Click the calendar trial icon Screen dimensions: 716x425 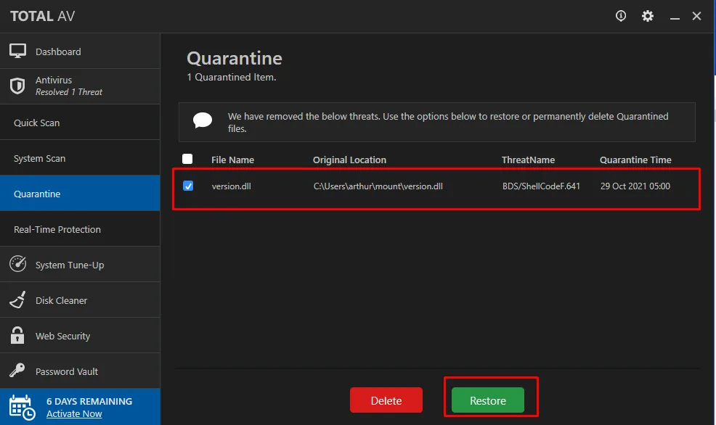point(22,407)
